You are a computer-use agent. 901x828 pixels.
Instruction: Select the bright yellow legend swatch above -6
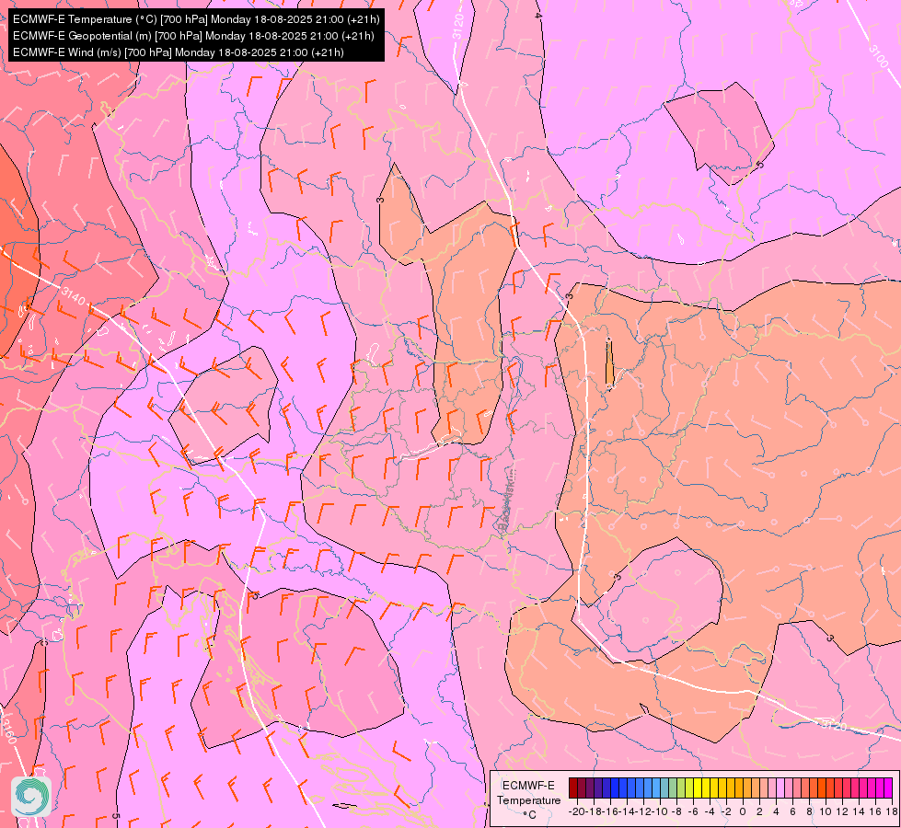pyautogui.click(x=698, y=788)
